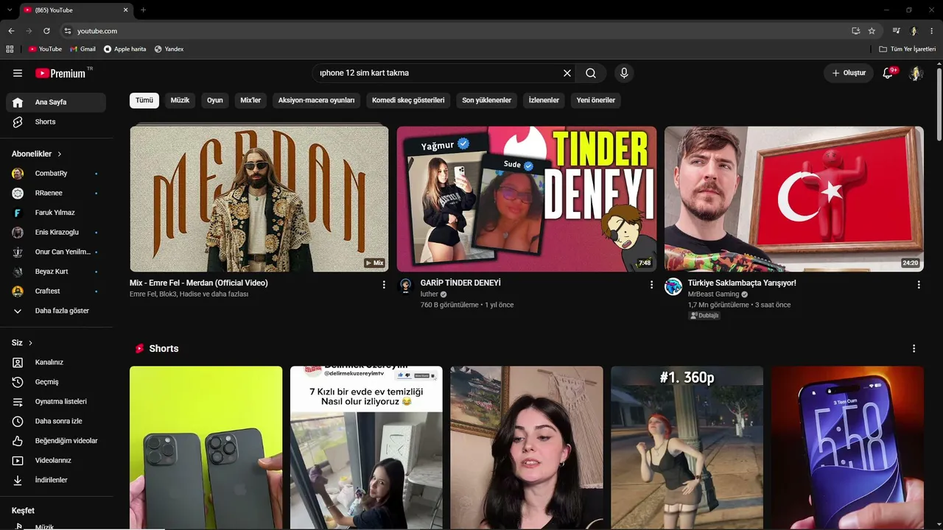This screenshot has height=530, width=943.
Task: Open the tab search dropdown arrow
Action: 9,10
